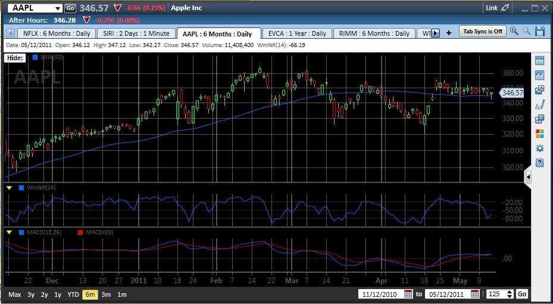Switch to the SIRI : 2 Days : 1 Minute tab

pos(136,33)
